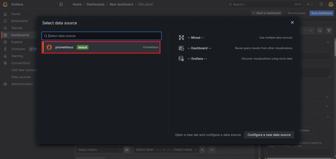The height and width of the screenshot is (159, 336).
Task: Click the Bookmarks icon in sidebar
Action: click(x=5, y=21)
